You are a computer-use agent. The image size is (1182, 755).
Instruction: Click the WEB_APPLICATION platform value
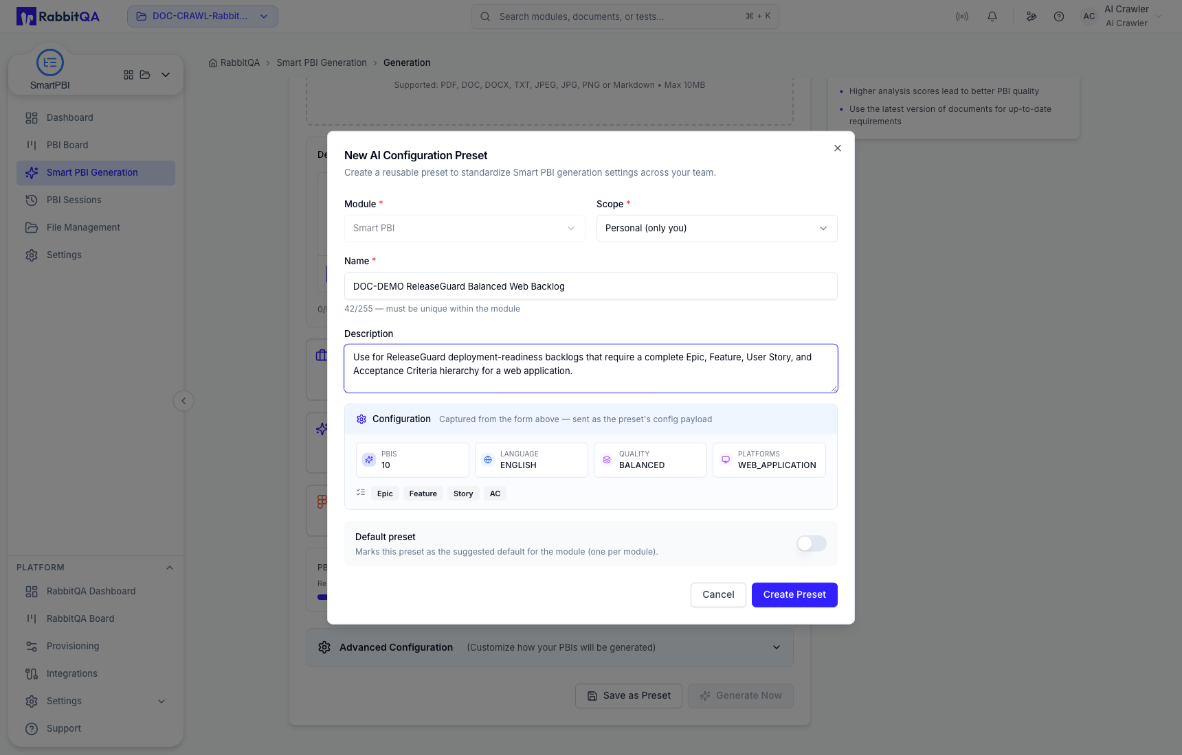pyautogui.click(x=777, y=465)
